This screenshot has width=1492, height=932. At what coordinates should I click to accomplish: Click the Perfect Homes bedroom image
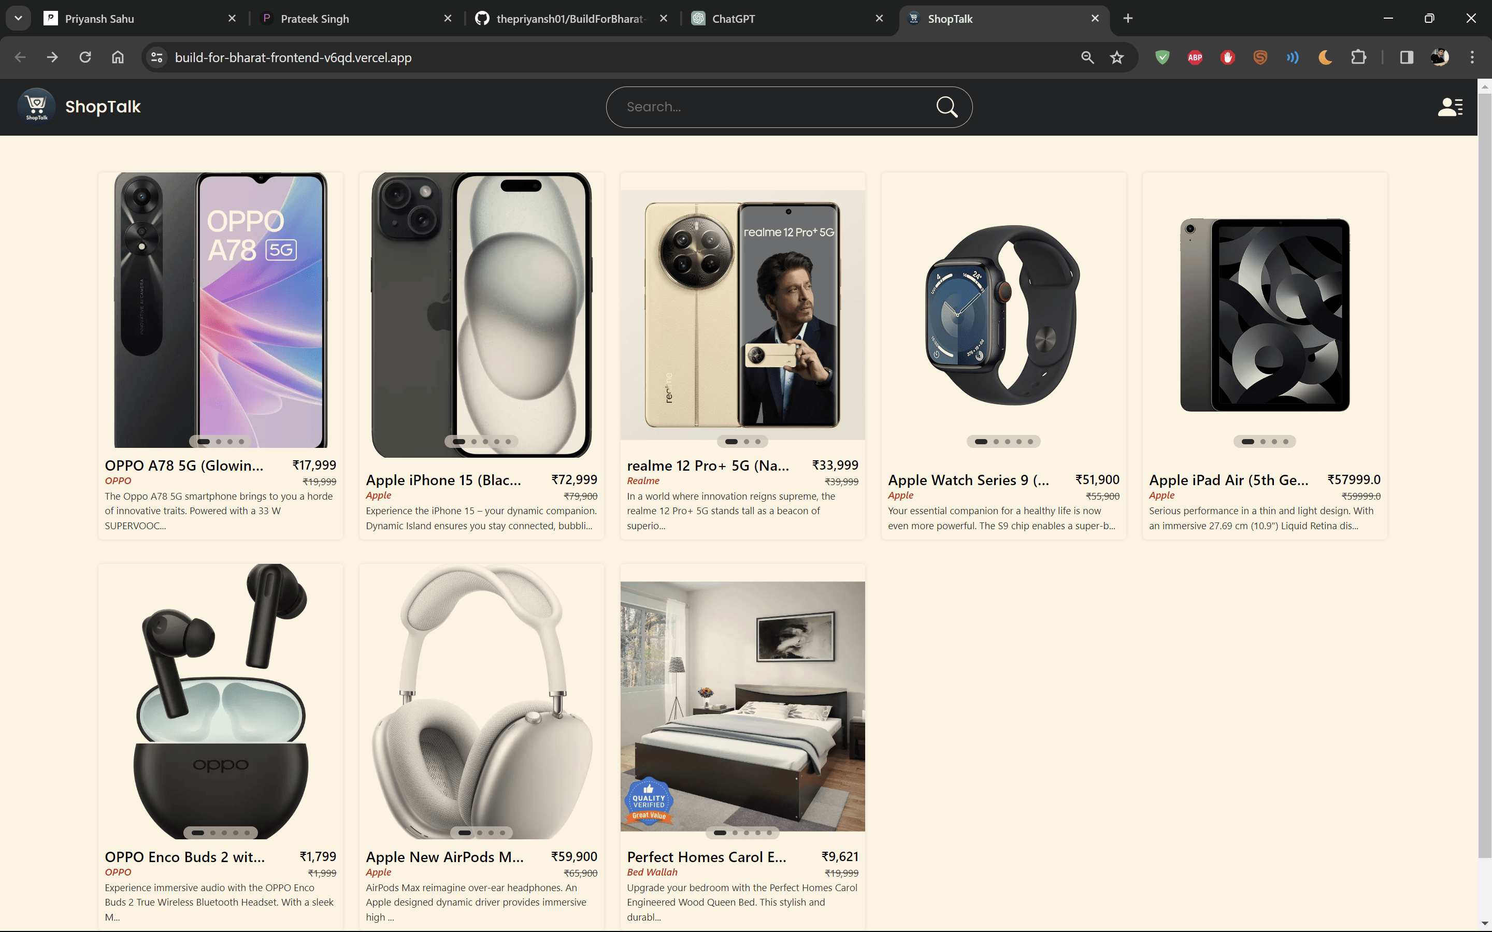pyautogui.click(x=742, y=706)
